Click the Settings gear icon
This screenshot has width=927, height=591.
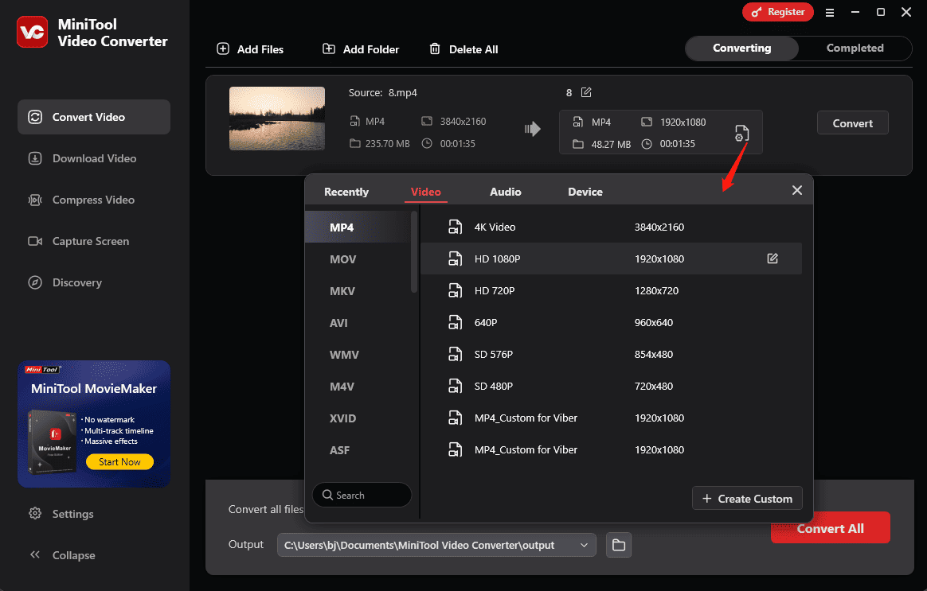pos(35,513)
